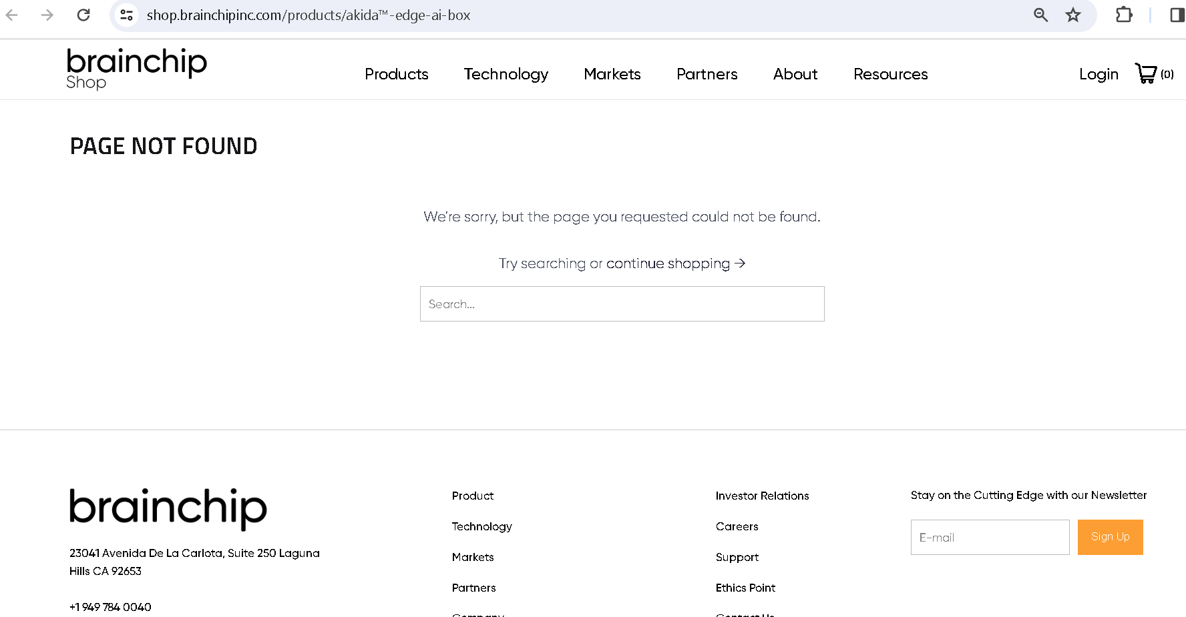Open the Investor Relations footer link

click(x=762, y=496)
